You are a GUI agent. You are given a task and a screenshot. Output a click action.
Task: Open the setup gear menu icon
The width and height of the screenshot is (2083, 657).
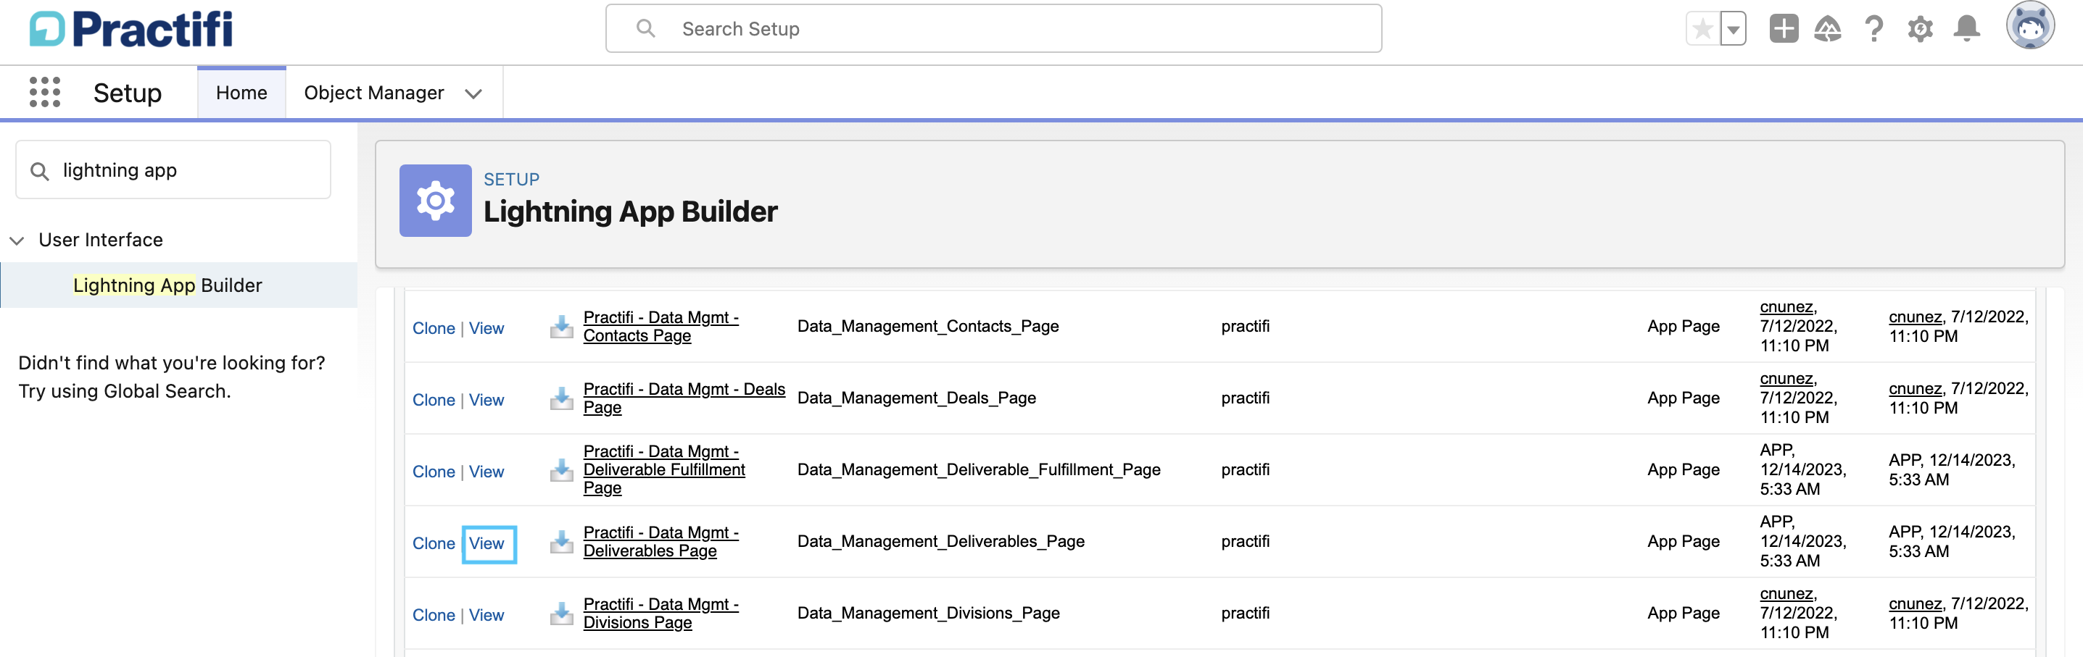[1920, 29]
